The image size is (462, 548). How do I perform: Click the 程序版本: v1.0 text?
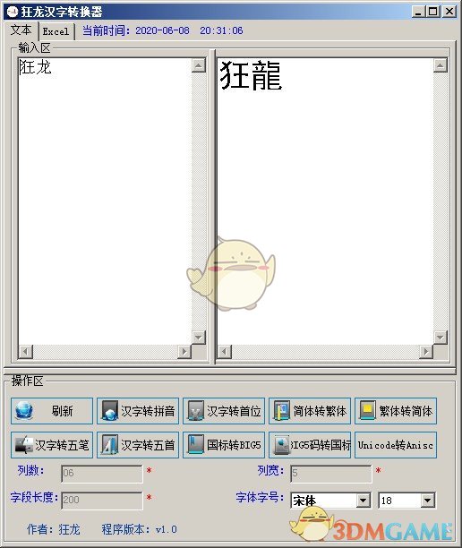pos(139,529)
